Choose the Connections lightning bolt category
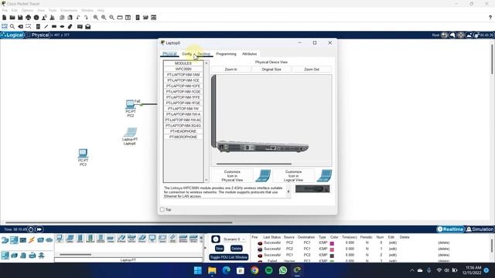Image resolution: width=495 pixels, height=278 pixels. point(32,240)
